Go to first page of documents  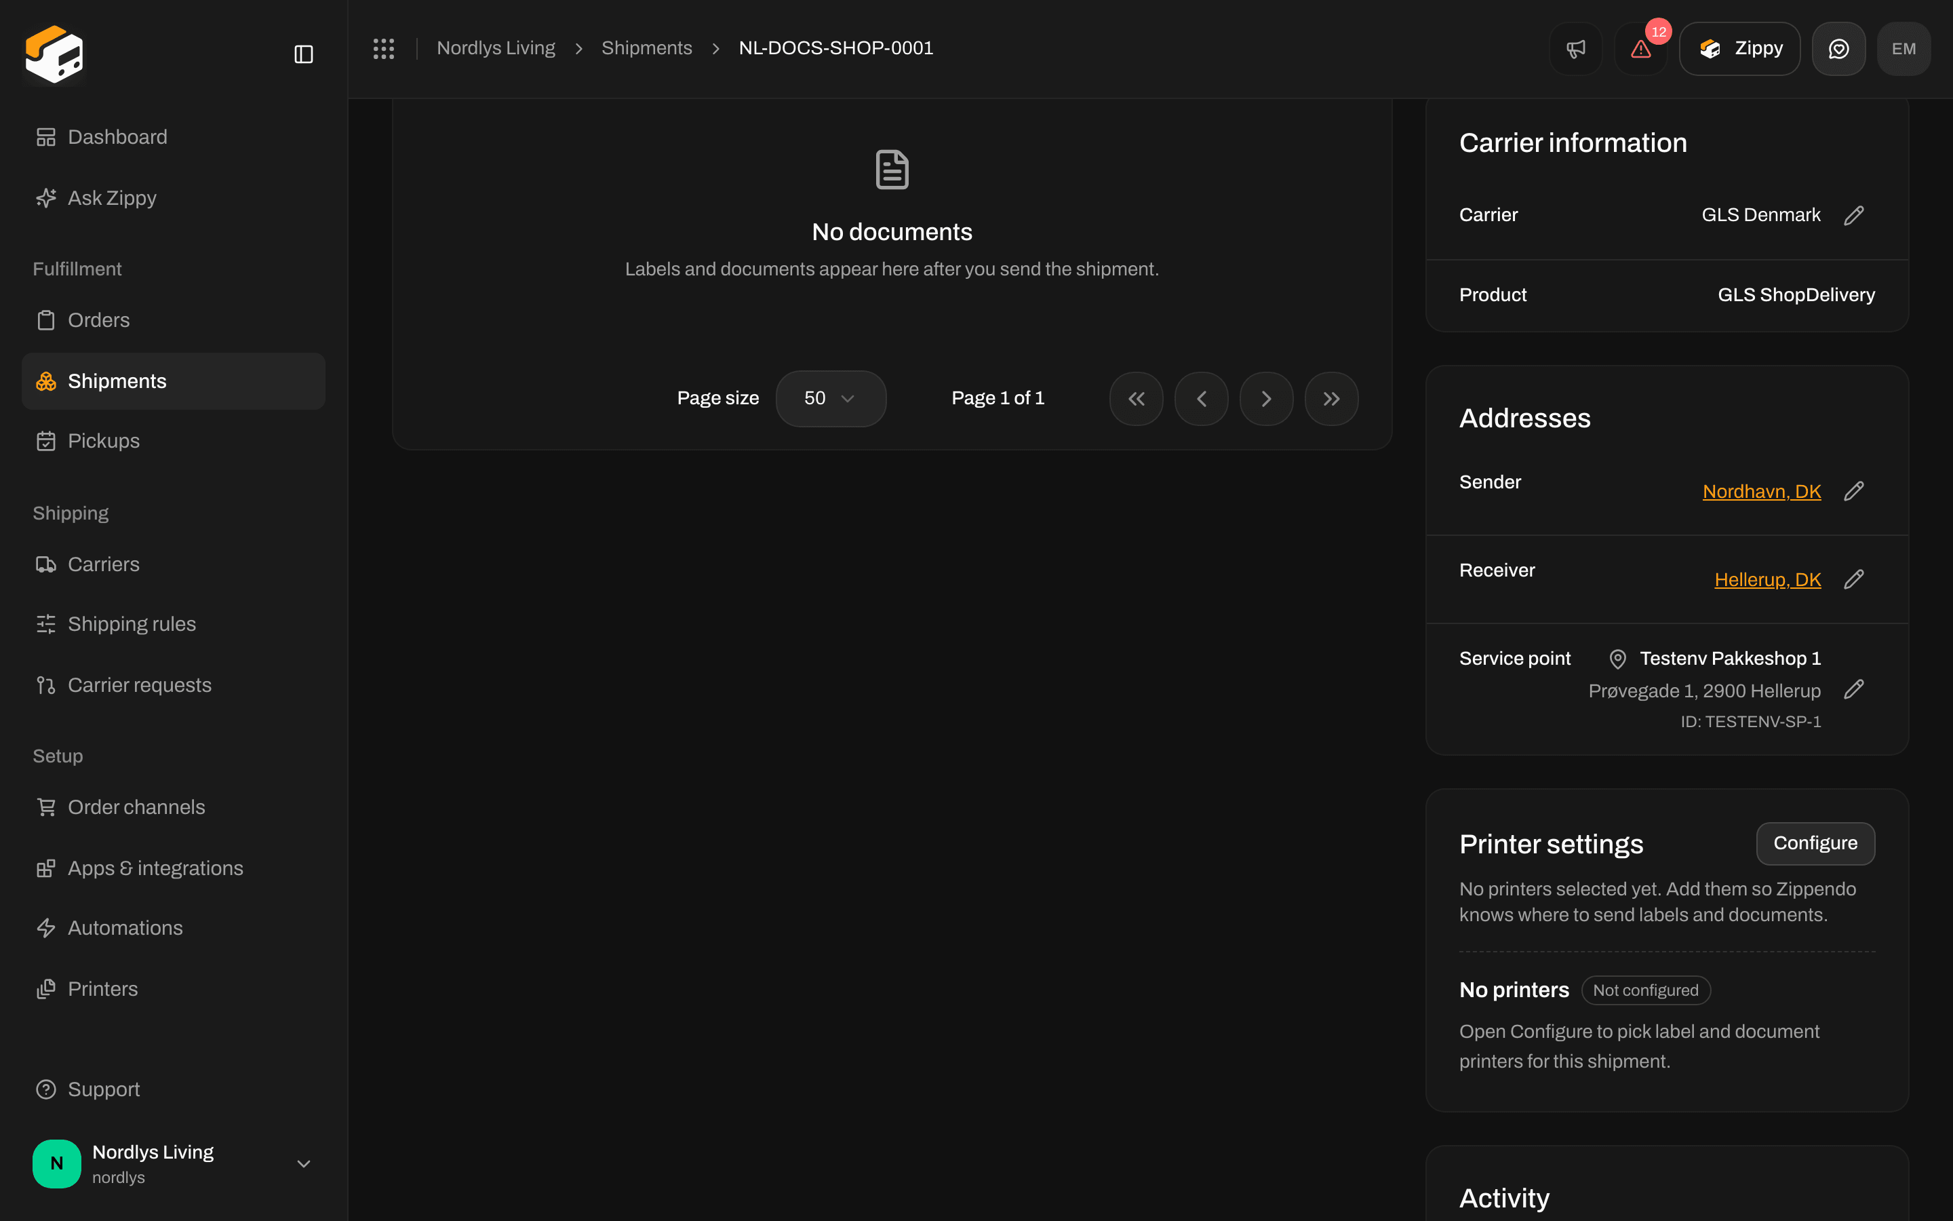click(x=1137, y=399)
